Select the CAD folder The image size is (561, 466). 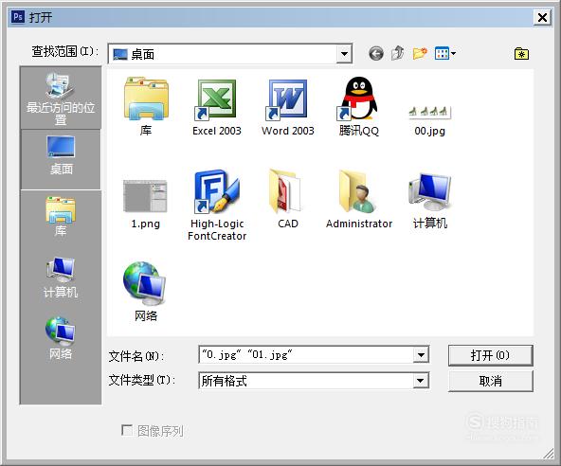point(288,199)
